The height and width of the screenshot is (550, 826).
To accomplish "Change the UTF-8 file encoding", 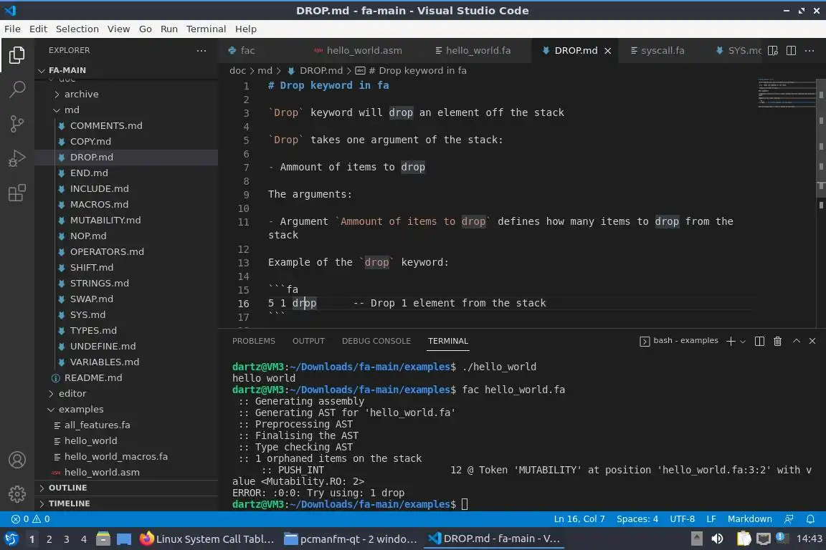I will pos(682,519).
